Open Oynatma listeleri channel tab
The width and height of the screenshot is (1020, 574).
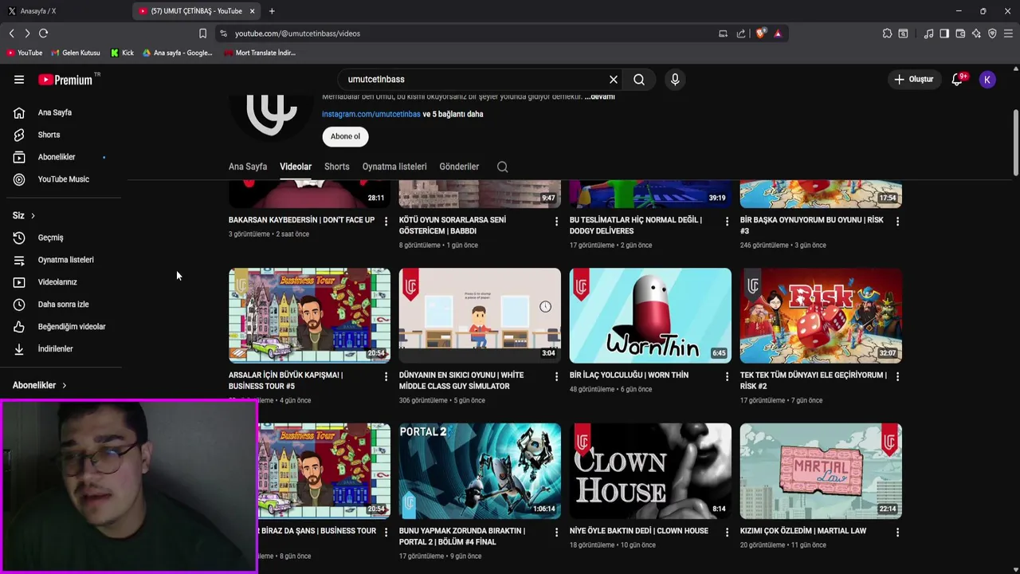pos(394,167)
